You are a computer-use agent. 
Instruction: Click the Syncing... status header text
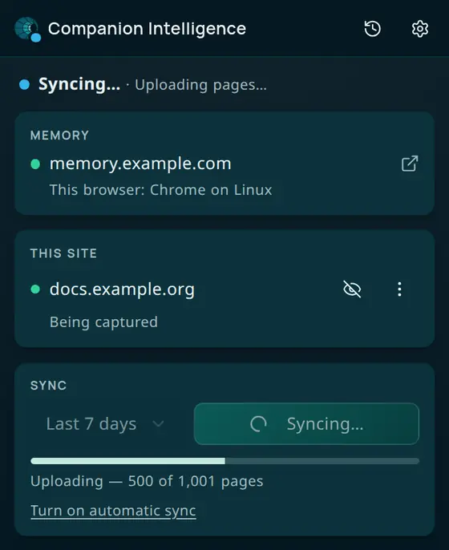pyautogui.click(x=79, y=84)
